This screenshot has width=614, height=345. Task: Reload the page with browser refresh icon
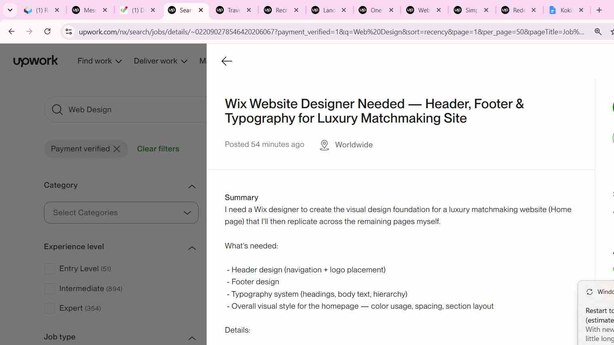(47, 32)
